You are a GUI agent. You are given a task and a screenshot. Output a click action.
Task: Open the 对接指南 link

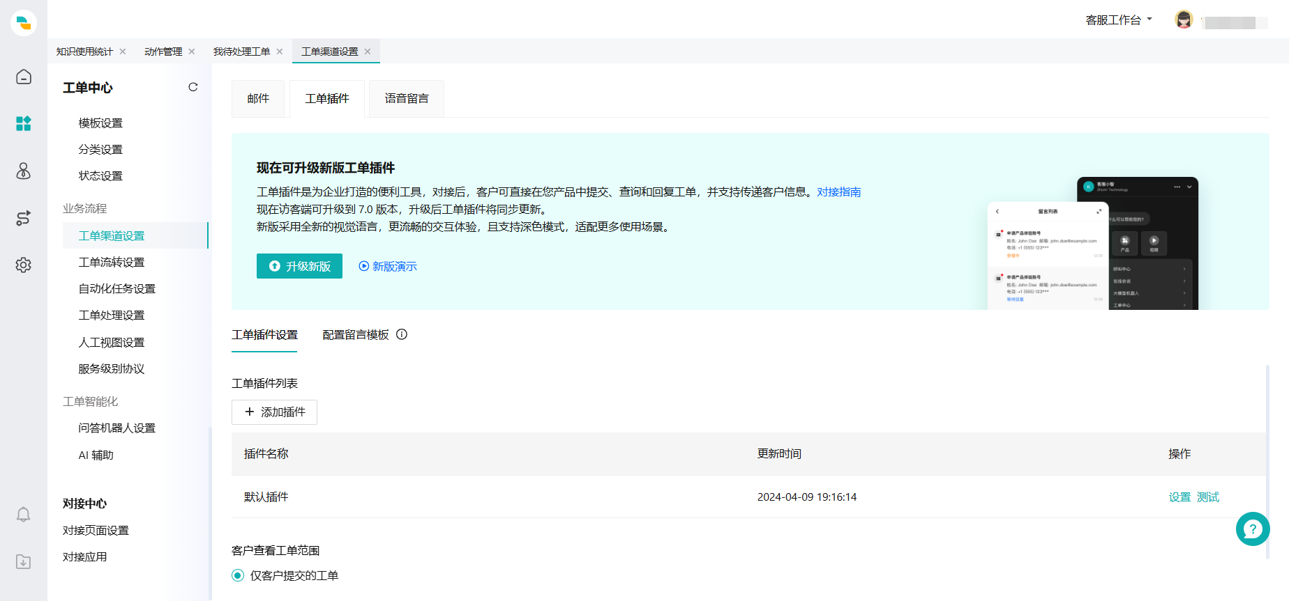pos(838,192)
